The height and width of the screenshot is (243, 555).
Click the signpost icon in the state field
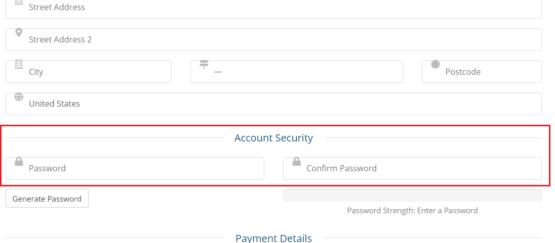[x=204, y=64]
